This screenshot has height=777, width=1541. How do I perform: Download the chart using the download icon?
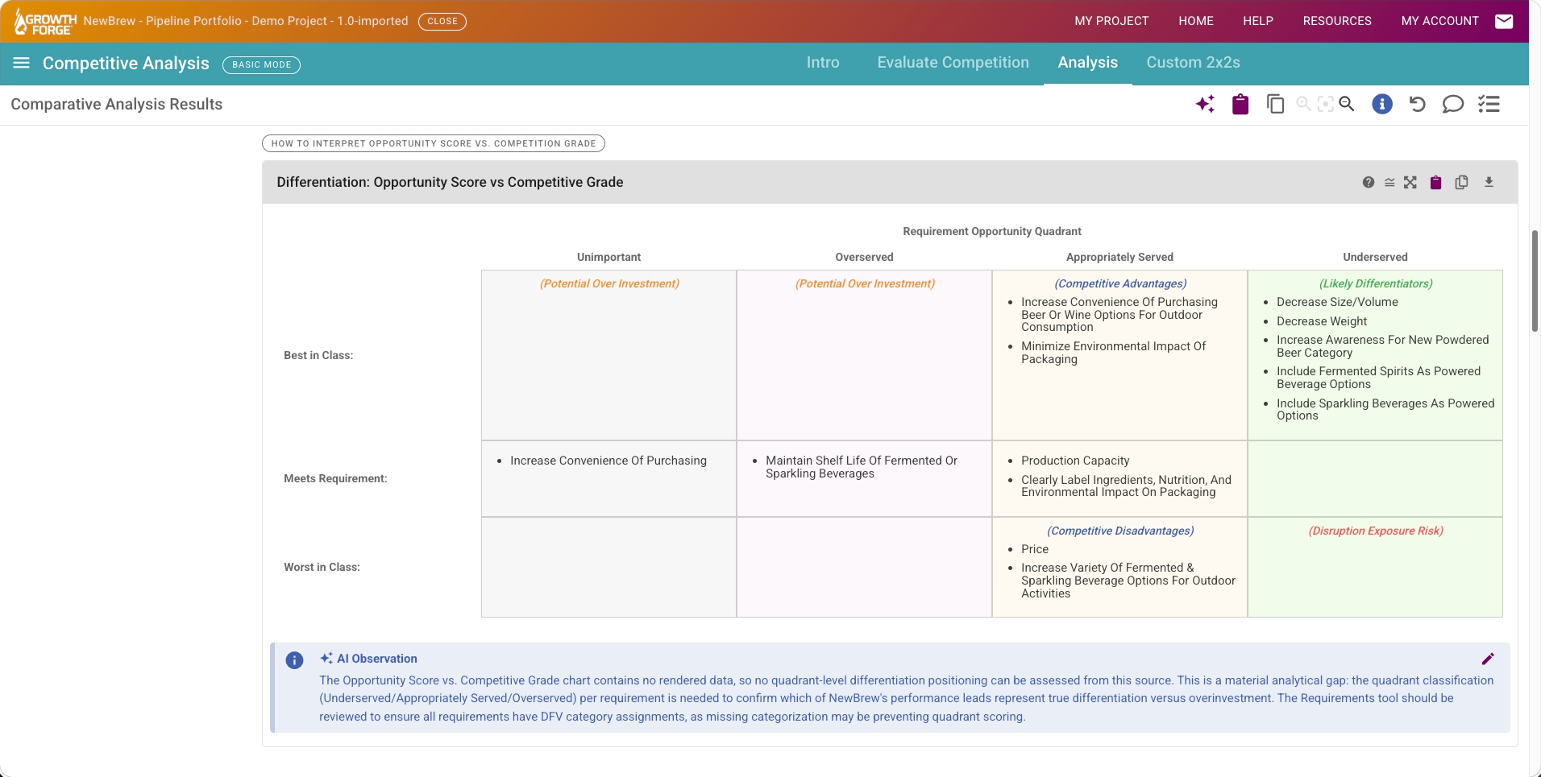click(x=1489, y=183)
